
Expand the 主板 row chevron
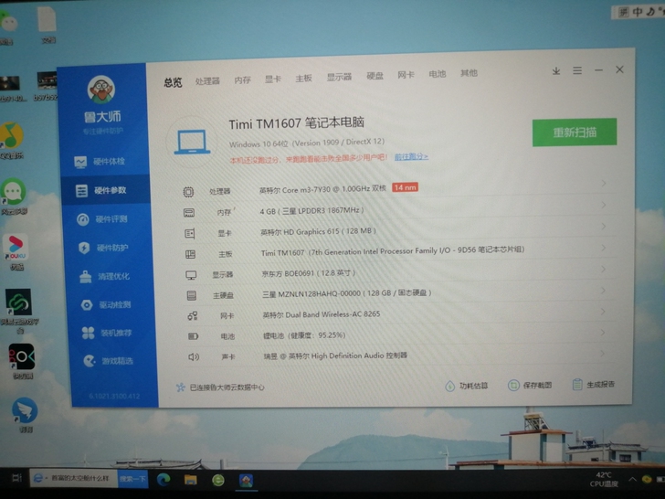[604, 248]
